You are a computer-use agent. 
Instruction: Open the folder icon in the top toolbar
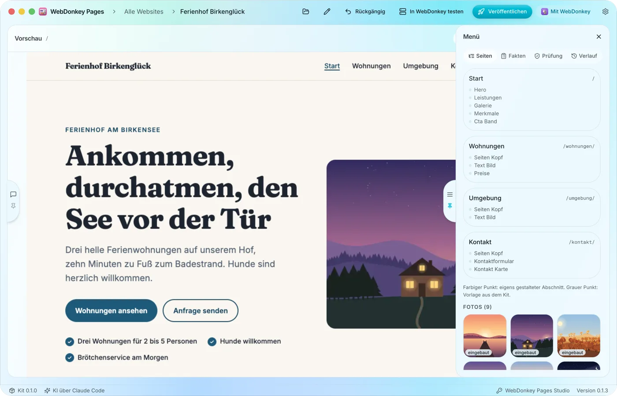coord(306,11)
